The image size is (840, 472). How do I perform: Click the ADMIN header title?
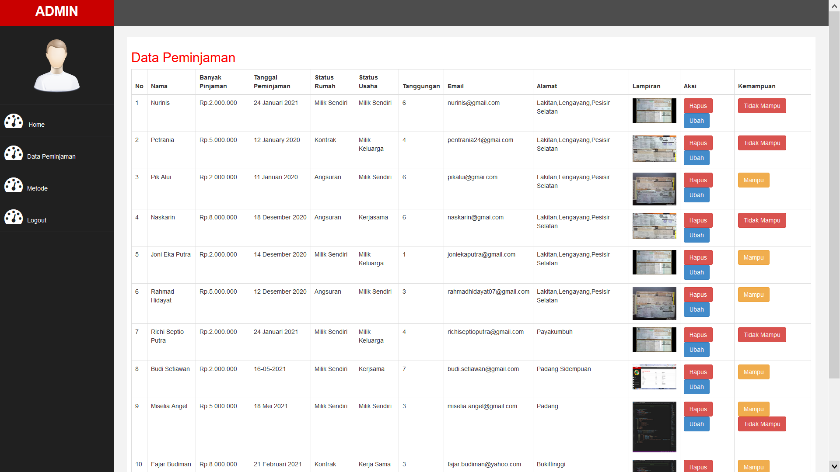point(56,11)
